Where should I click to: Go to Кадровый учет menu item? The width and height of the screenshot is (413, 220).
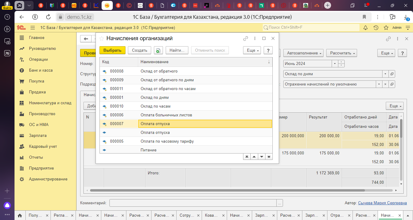(43, 147)
